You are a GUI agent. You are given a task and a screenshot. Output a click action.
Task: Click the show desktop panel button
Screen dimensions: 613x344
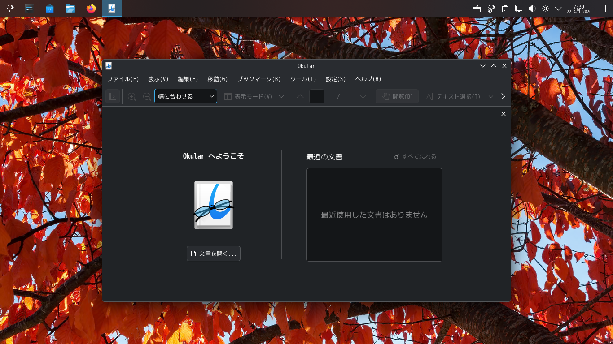(602, 9)
